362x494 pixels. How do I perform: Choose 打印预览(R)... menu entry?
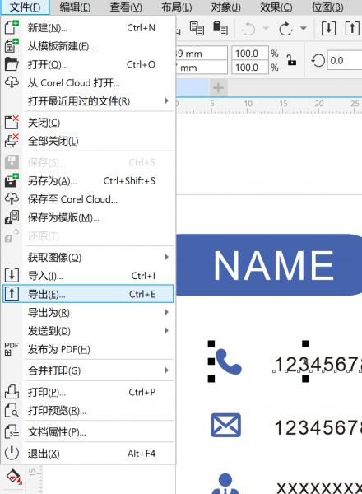pyautogui.click(x=88, y=411)
